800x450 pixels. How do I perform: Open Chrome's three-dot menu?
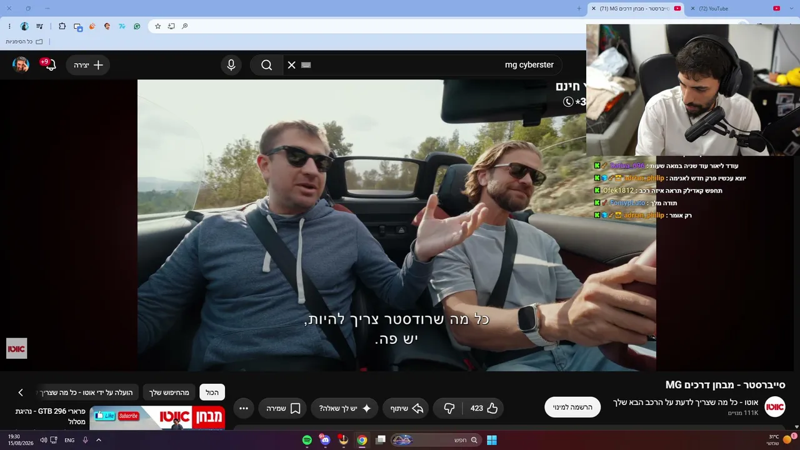click(x=9, y=26)
